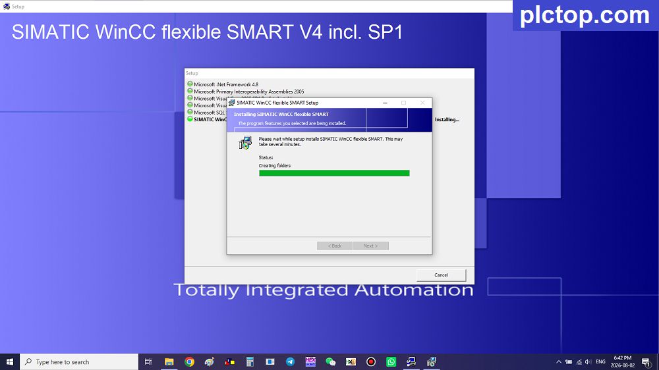The height and width of the screenshot is (370, 659).
Task: Open Wi-Fi network settings in tray
Action: [579, 361]
